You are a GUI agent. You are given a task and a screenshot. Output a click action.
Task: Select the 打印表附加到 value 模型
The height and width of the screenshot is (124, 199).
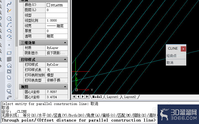pos(57,75)
